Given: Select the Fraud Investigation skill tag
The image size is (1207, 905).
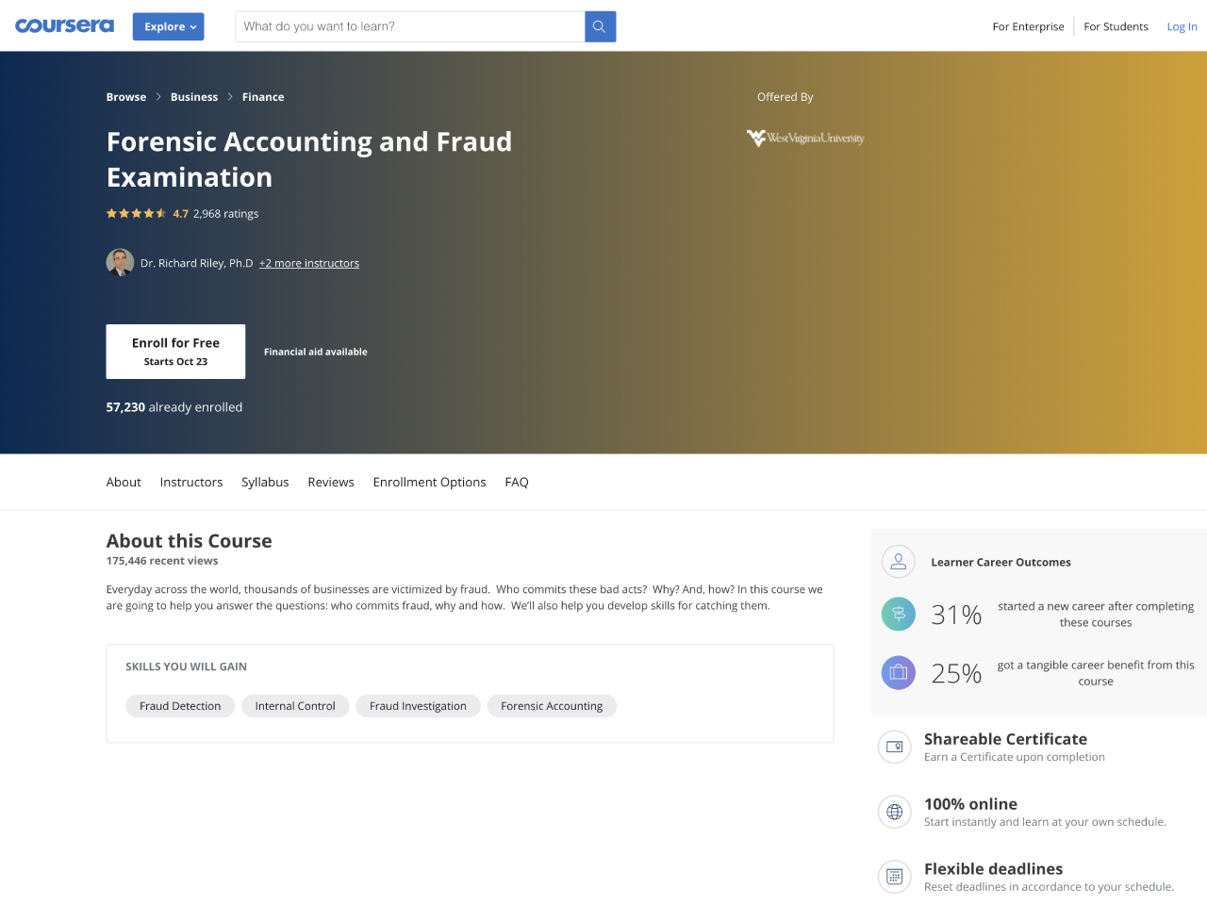Looking at the screenshot, I should click(x=418, y=706).
